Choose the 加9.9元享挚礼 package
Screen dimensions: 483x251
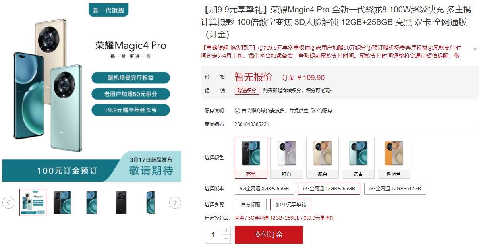point(291,205)
